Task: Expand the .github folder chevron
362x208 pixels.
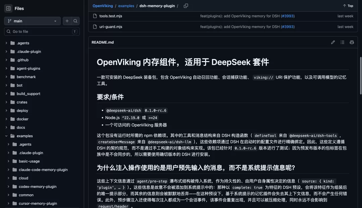Action: click(6, 60)
